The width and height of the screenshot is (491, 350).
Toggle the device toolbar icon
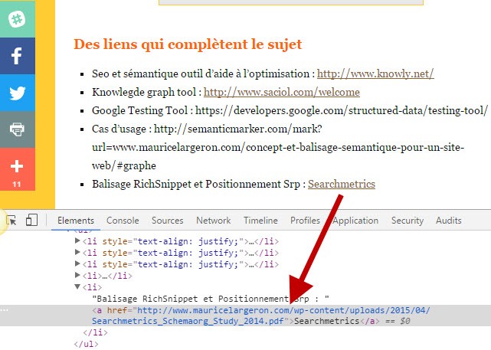(31, 220)
